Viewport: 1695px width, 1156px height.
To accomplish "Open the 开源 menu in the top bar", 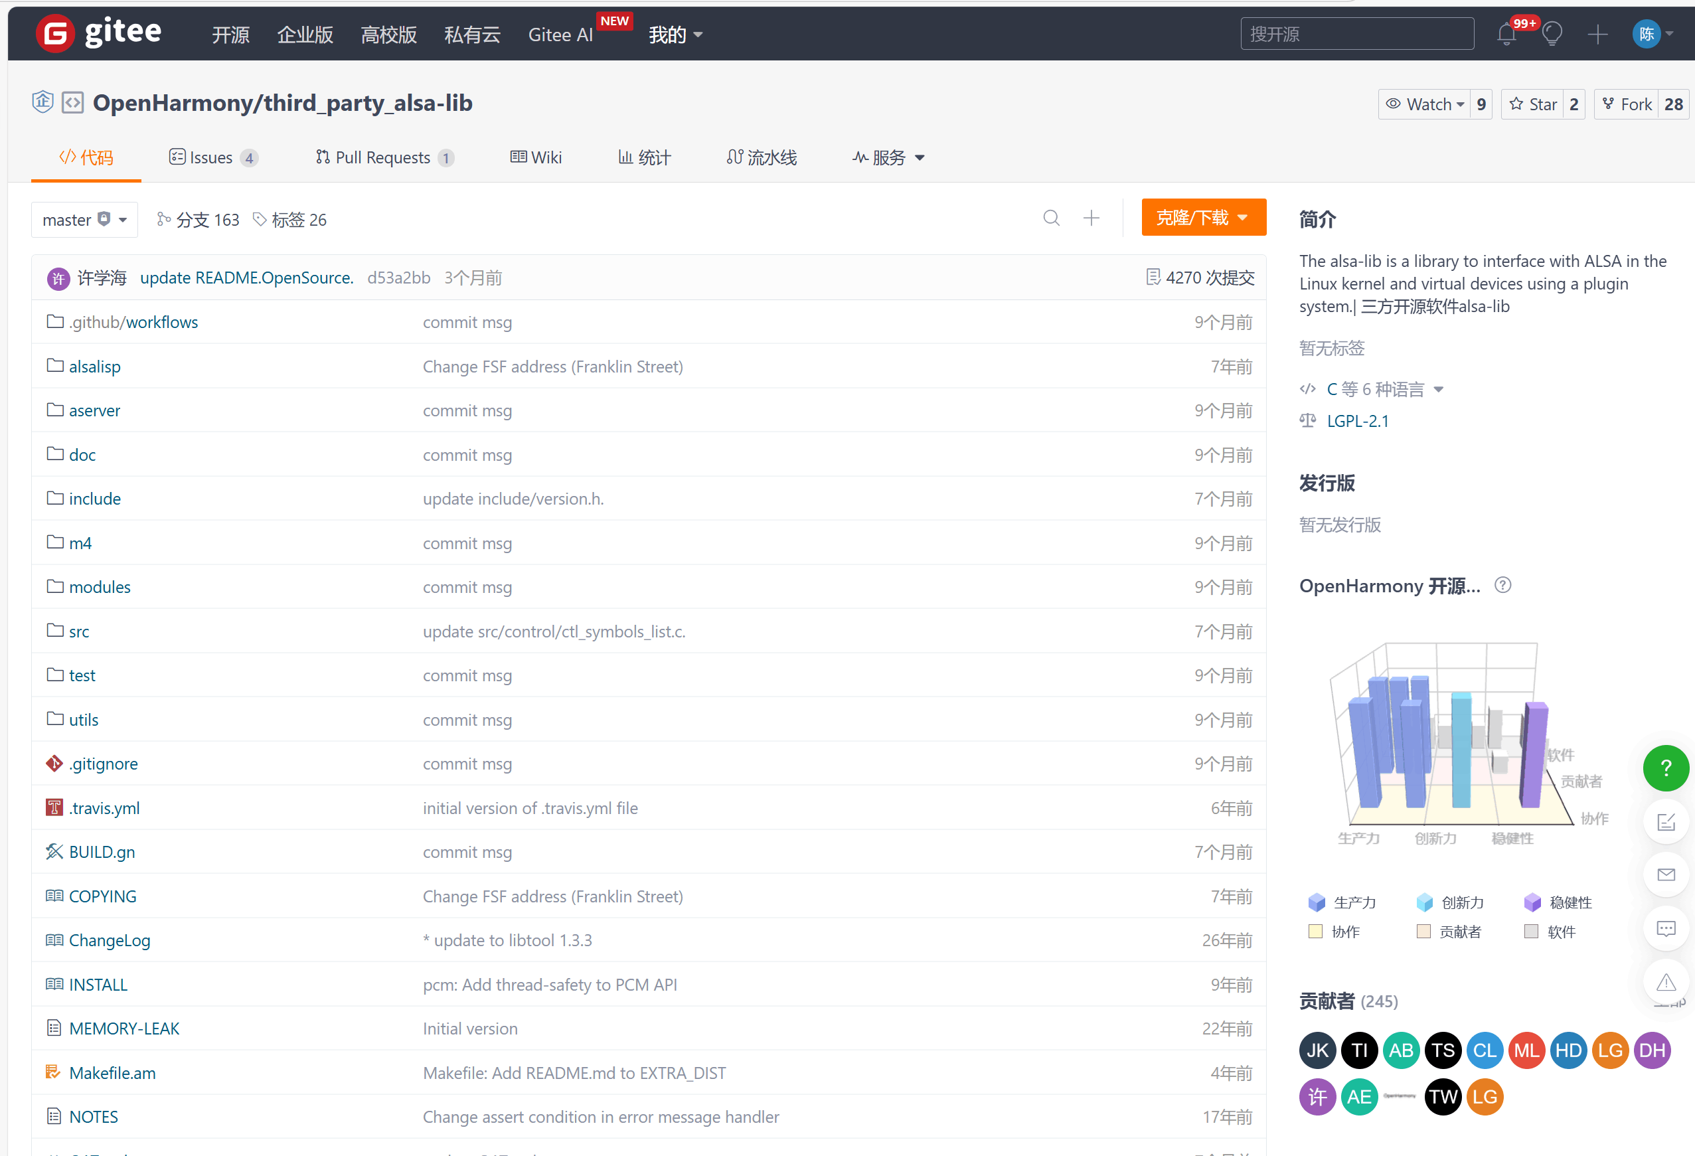I will tap(230, 35).
